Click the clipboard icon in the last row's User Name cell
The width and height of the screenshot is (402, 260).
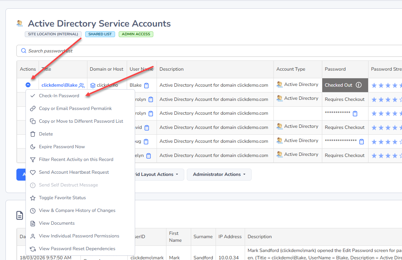149,156
